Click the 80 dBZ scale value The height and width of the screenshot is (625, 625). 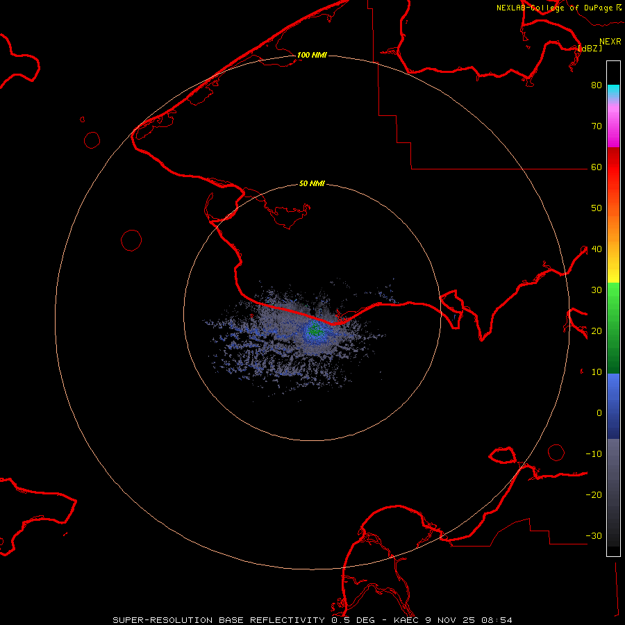597,85
